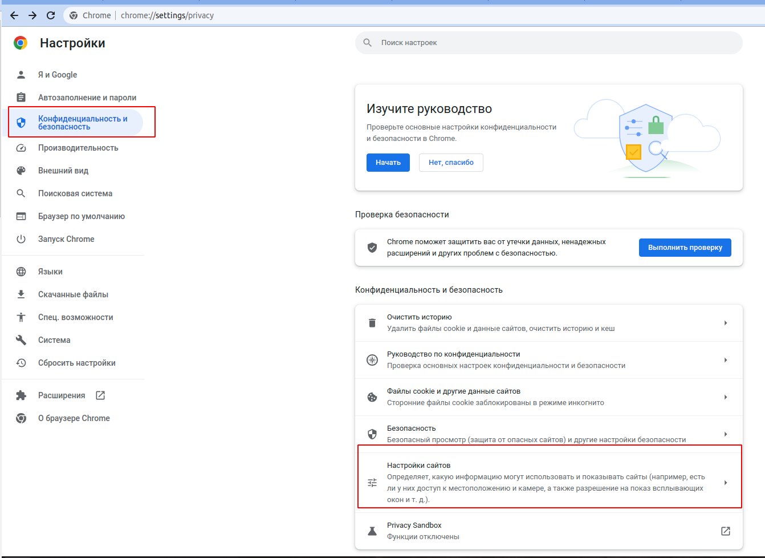Viewport: 765px width, 558px height.
Task: Open Поисковая система settings
Action: click(x=76, y=193)
